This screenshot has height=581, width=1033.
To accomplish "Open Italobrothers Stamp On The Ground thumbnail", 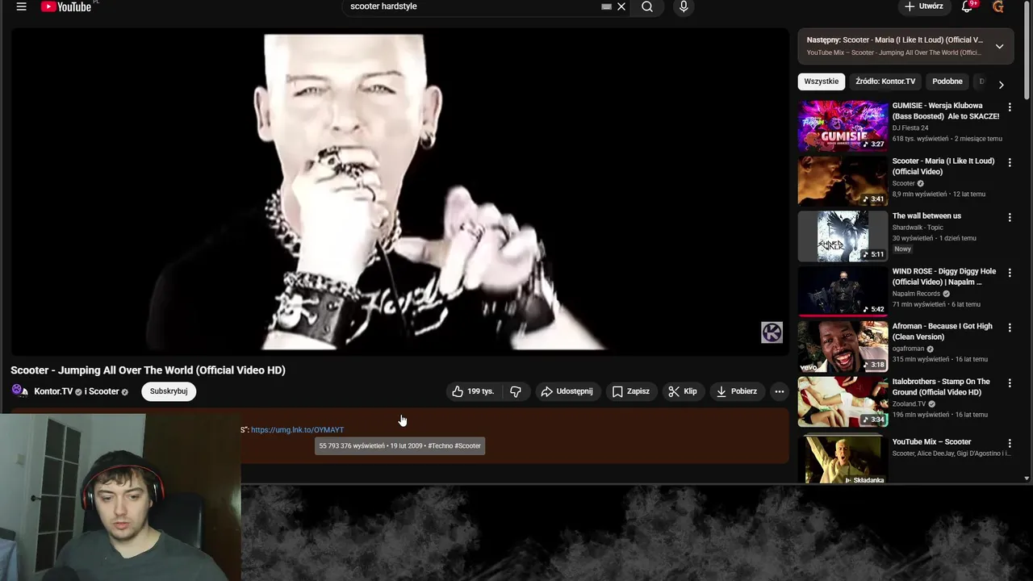I will [x=843, y=402].
